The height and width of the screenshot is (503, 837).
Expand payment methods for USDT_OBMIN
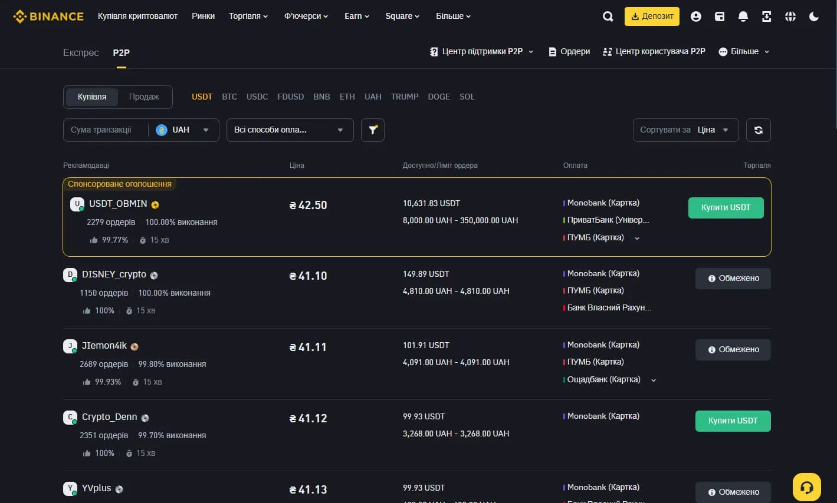coord(637,239)
